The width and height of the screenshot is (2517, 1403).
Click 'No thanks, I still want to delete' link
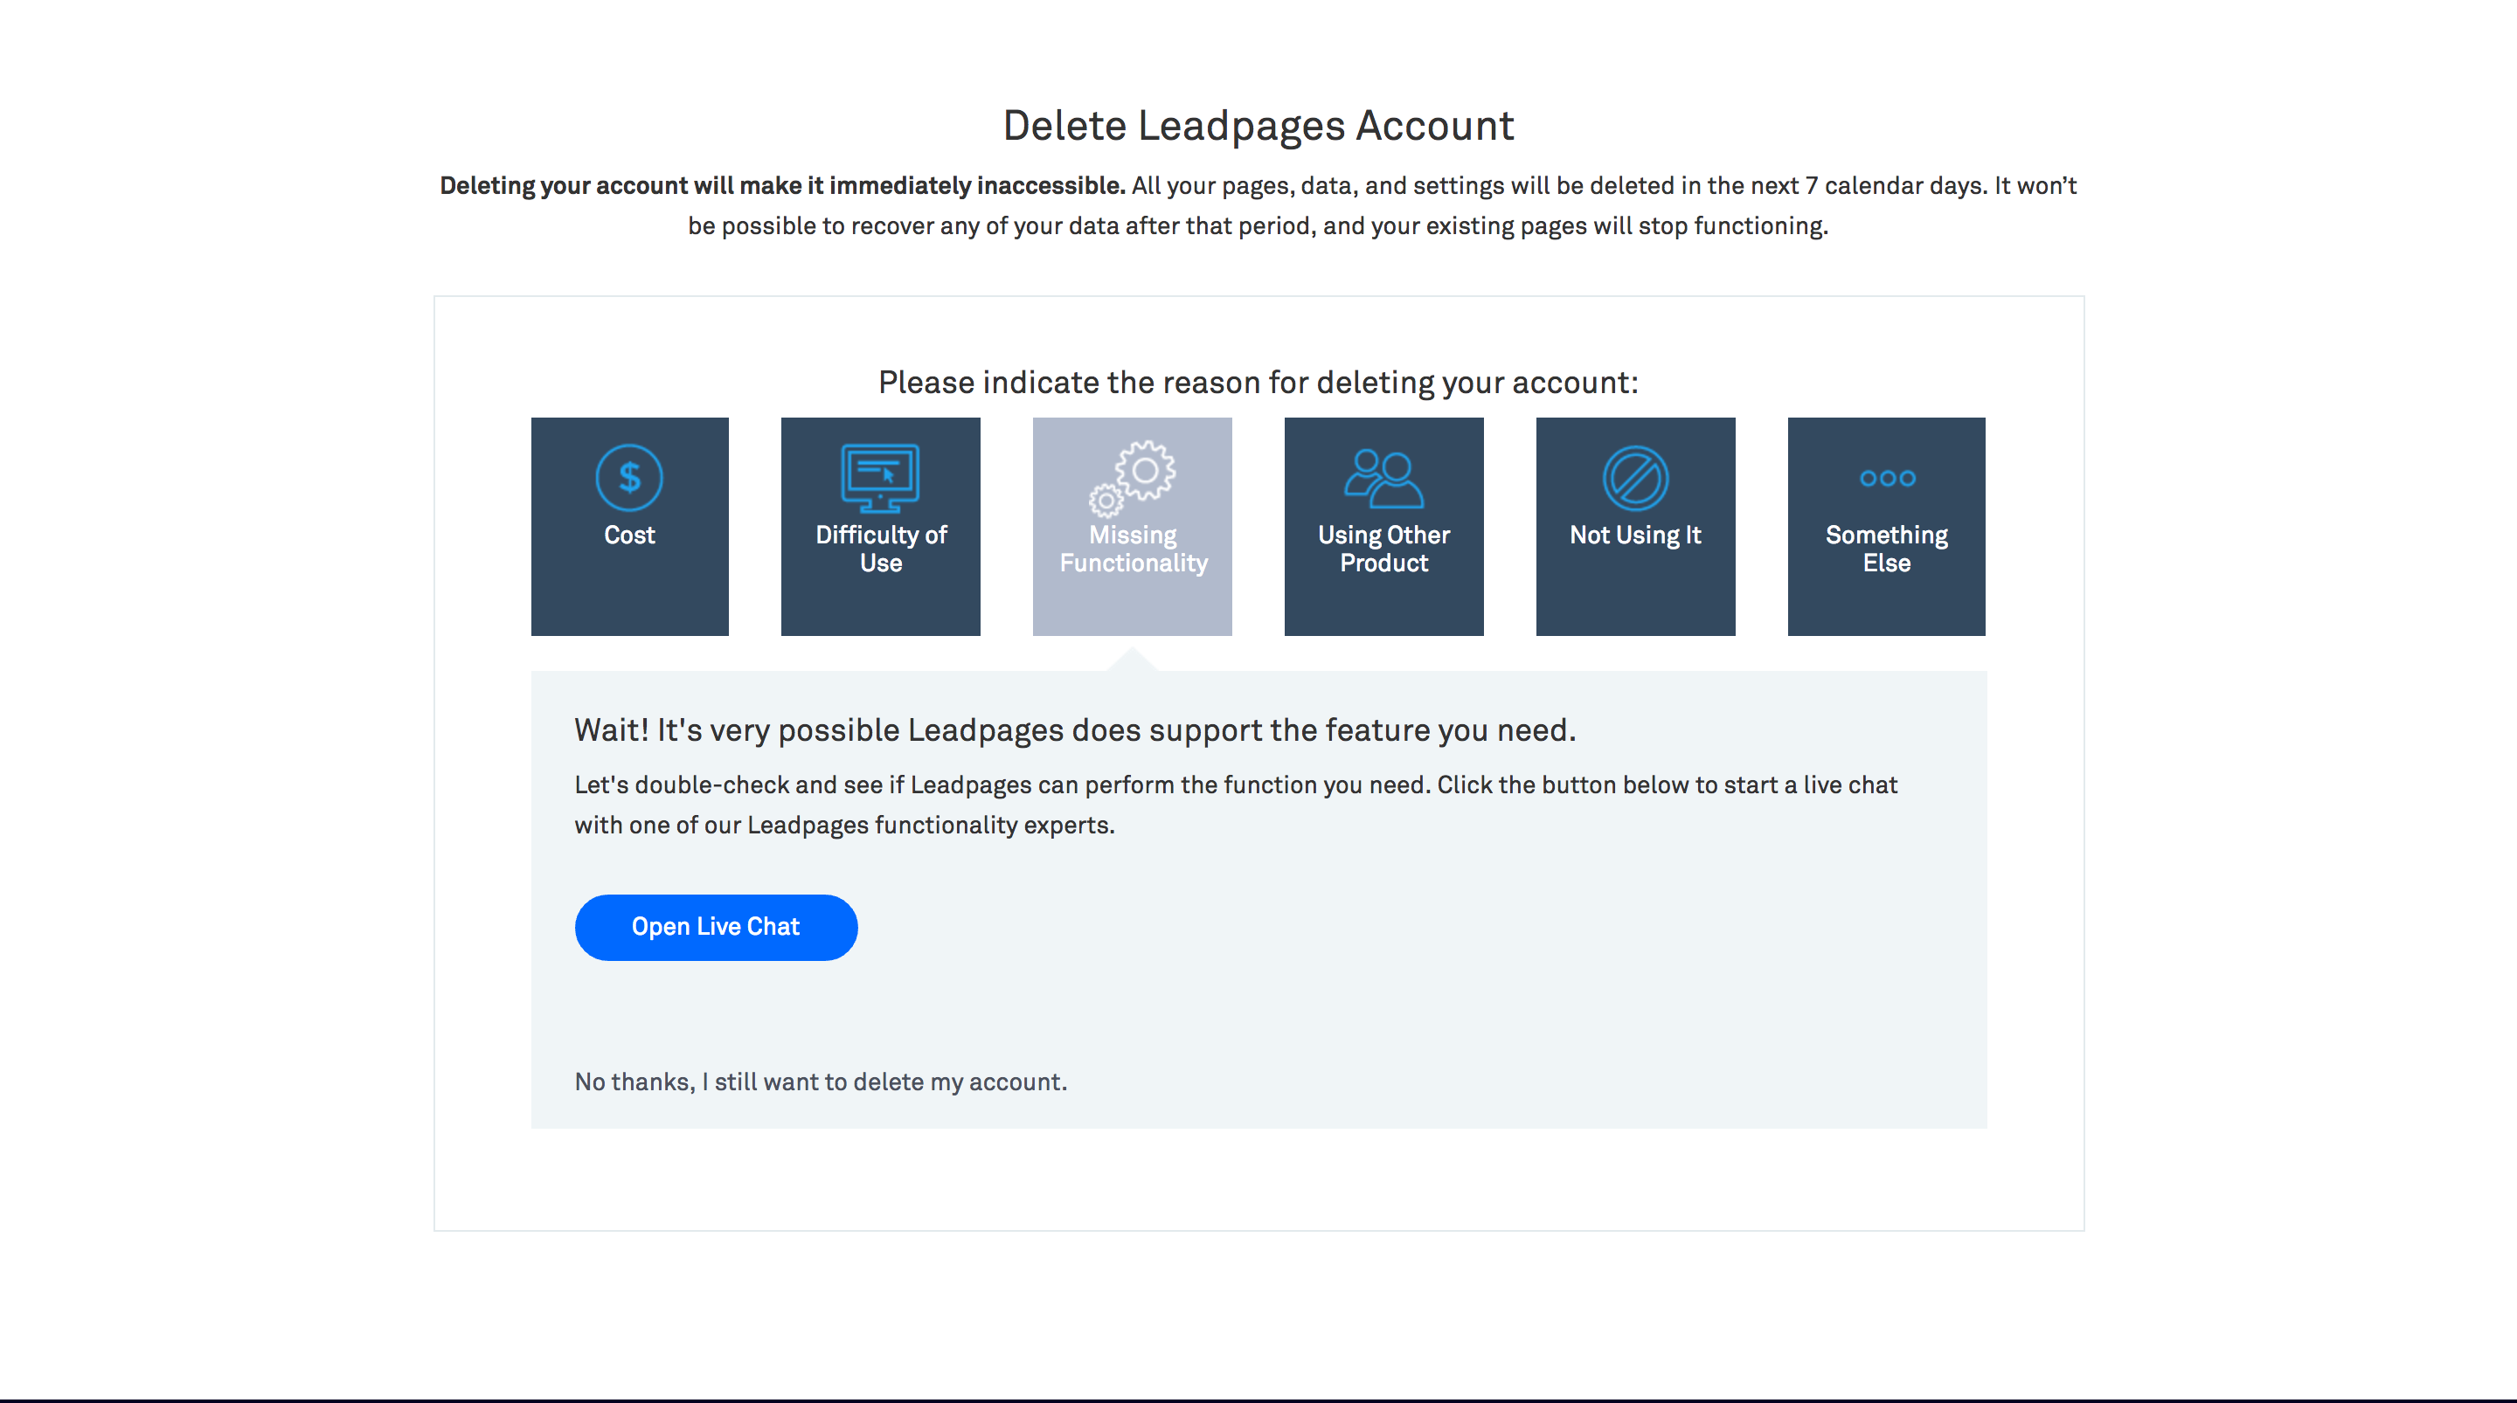(x=821, y=1082)
